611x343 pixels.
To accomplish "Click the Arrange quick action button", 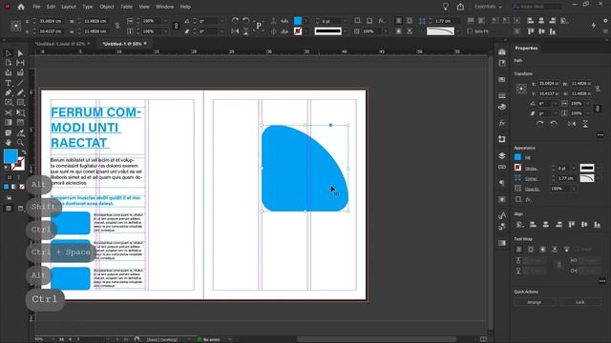I will [535, 302].
